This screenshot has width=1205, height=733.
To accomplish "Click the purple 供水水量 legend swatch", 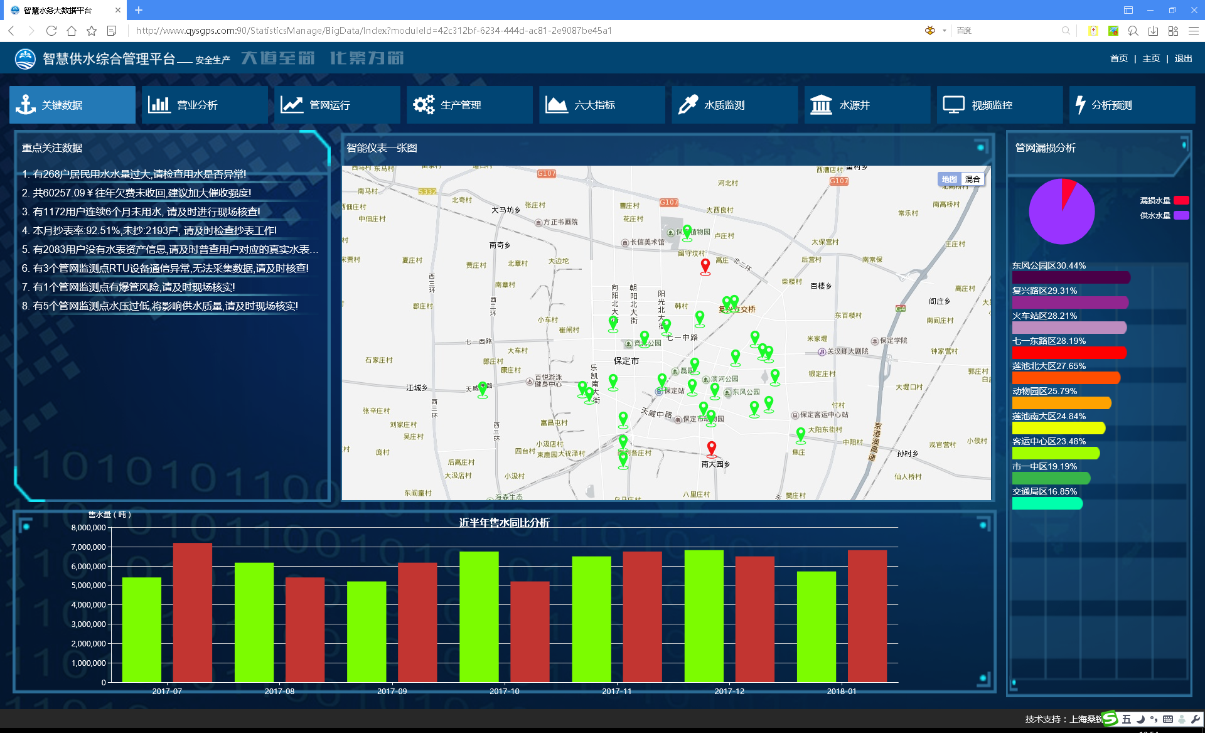I will coord(1181,215).
